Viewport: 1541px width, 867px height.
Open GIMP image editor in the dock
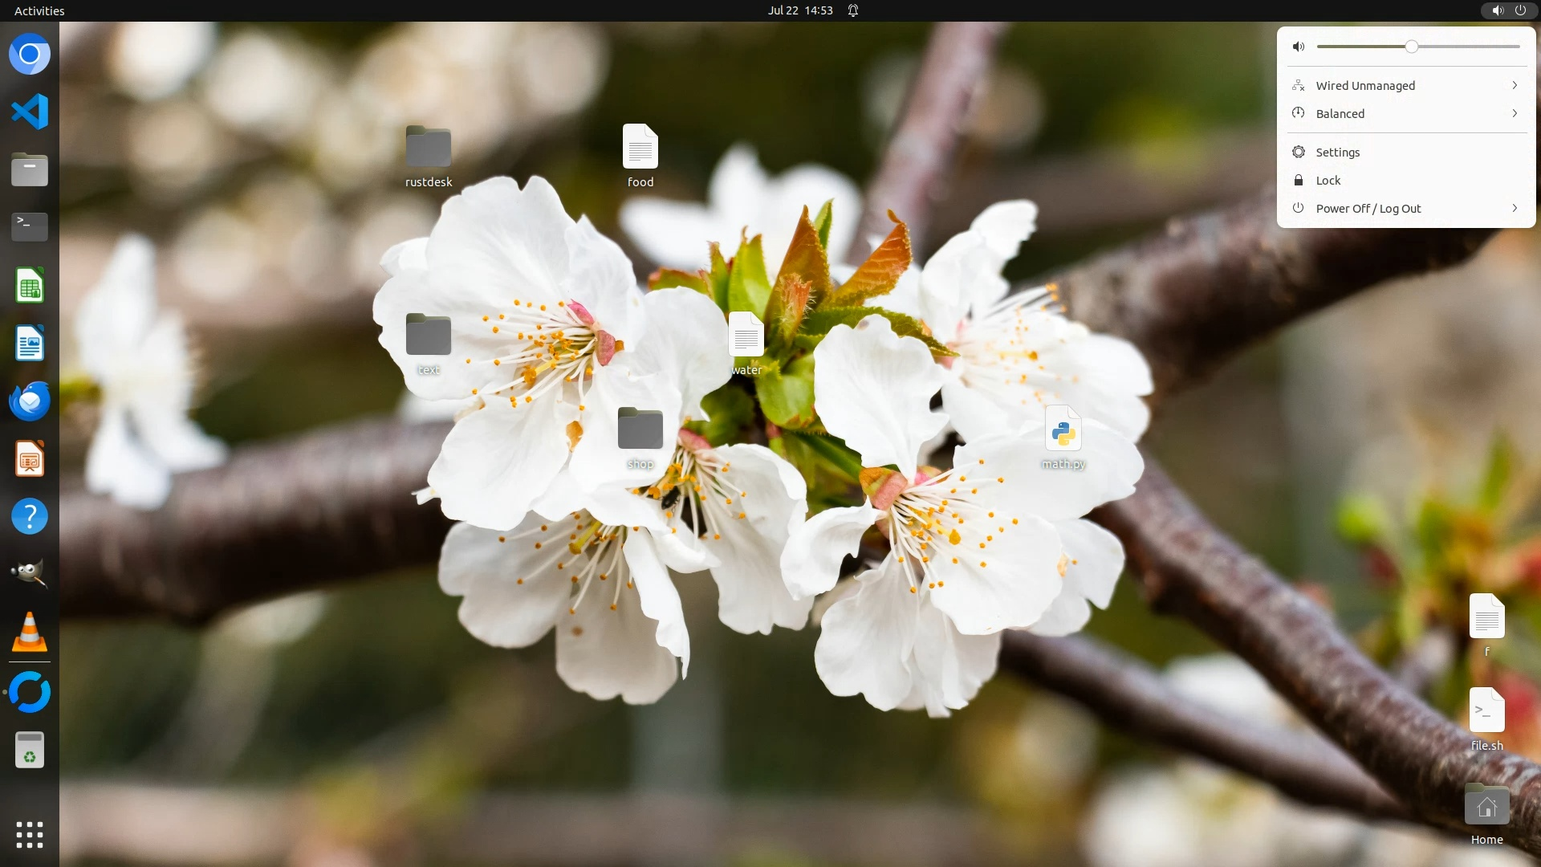[30, 573]
